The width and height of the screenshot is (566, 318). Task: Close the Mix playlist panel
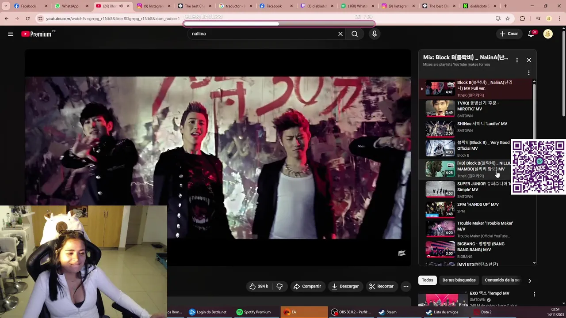click(529, 60)
